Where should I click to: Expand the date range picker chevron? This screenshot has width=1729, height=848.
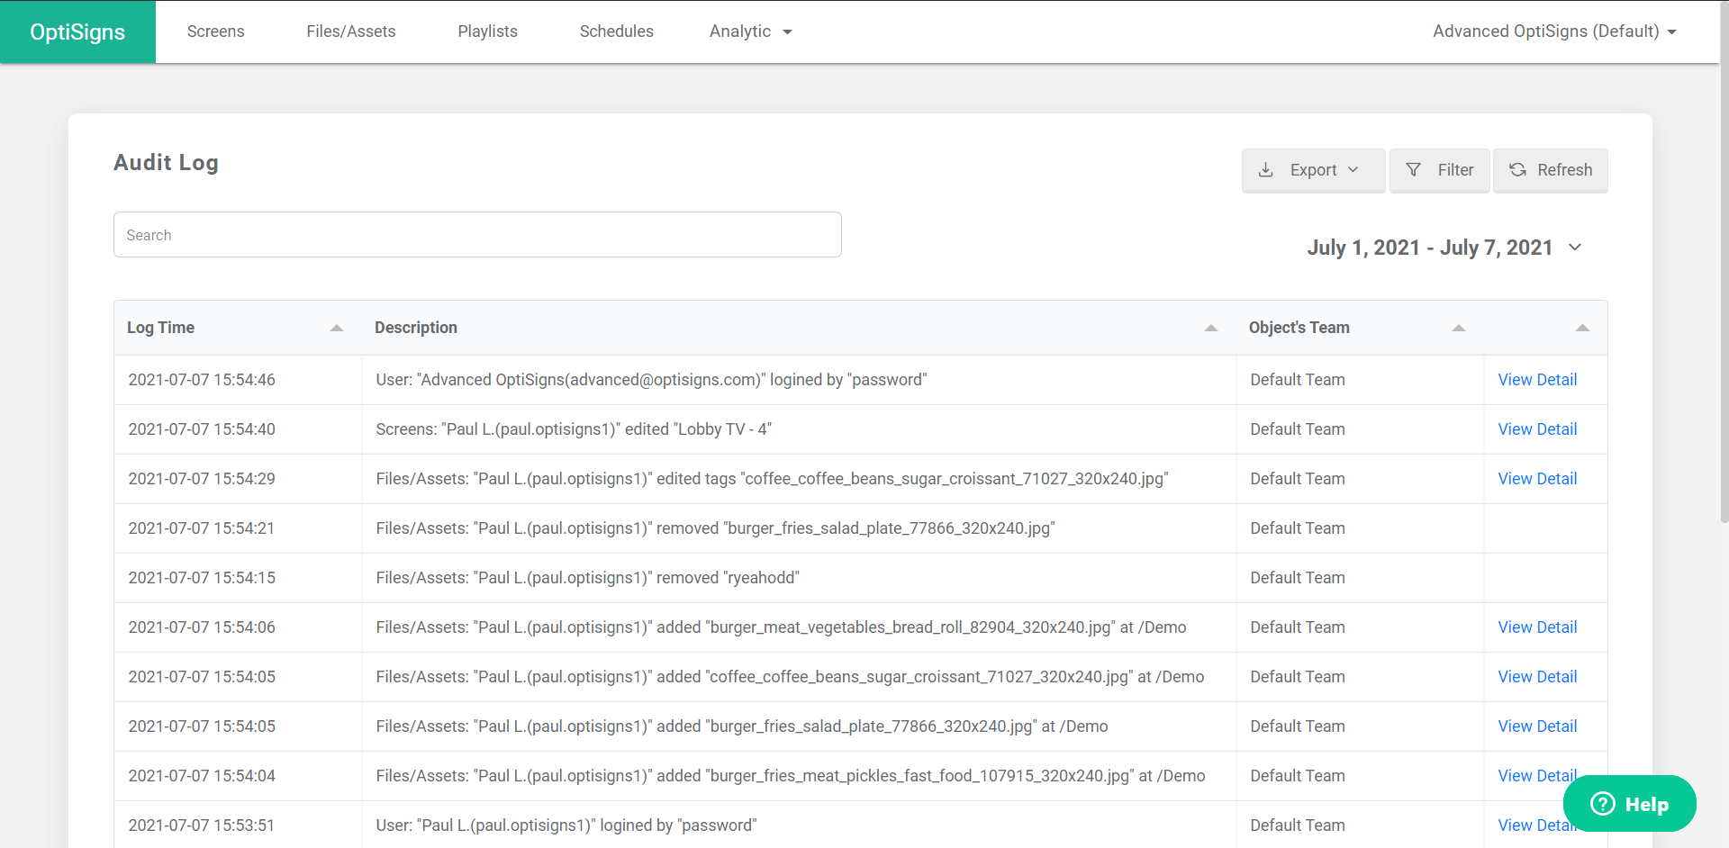(x=1575, y=248)
